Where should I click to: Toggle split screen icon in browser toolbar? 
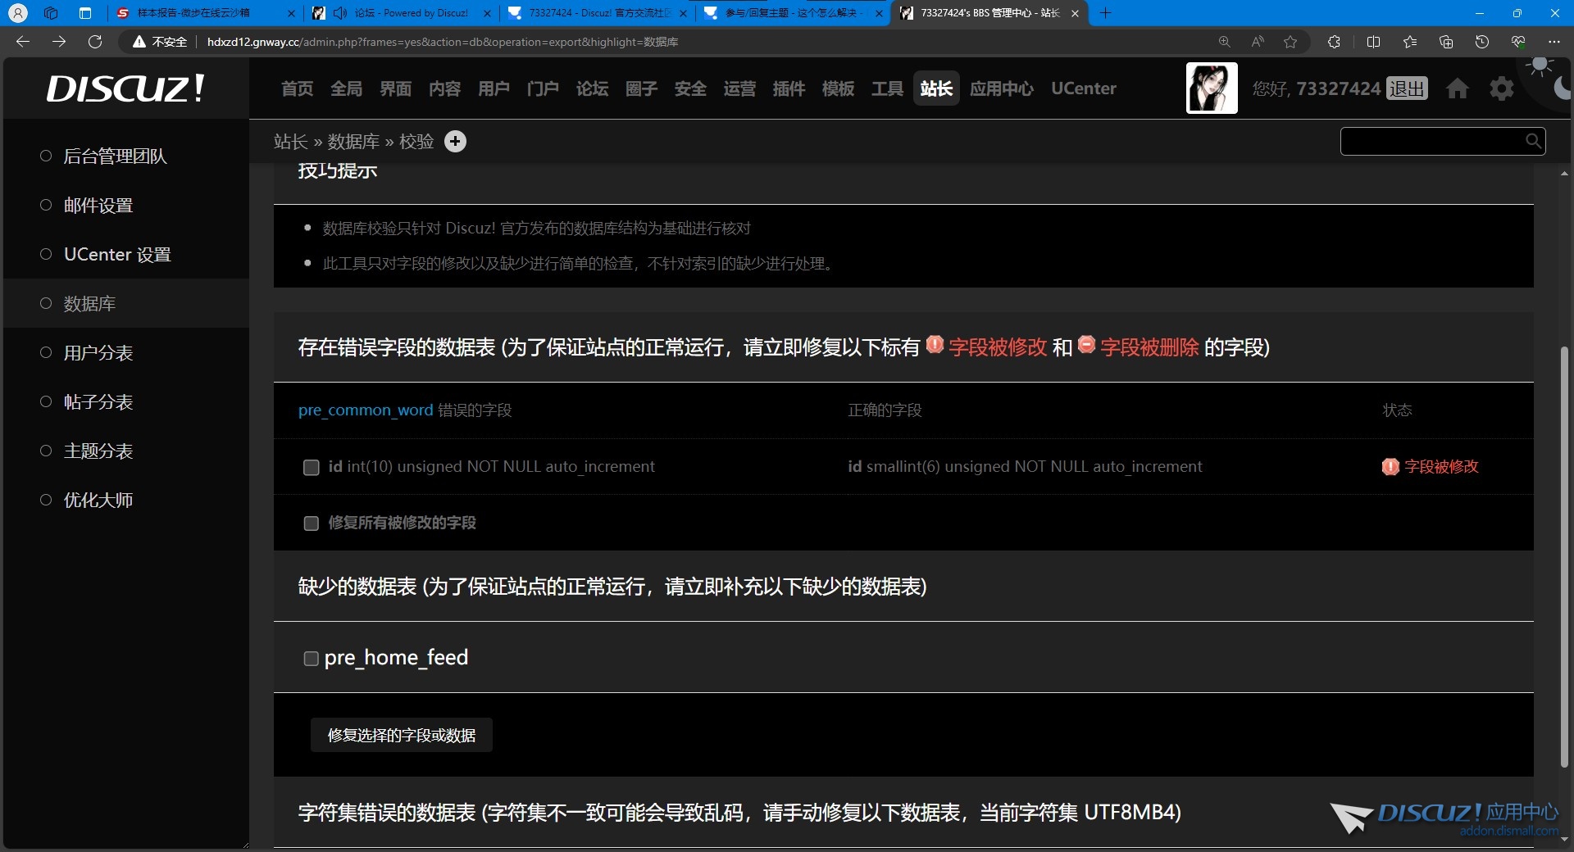click(1374, 42)
